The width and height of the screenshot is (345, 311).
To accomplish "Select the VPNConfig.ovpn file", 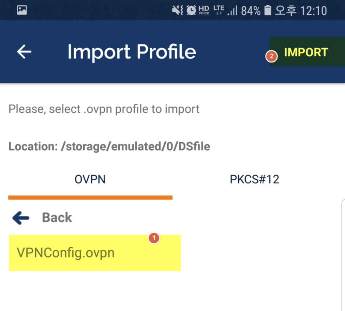I will click(65, 253).
